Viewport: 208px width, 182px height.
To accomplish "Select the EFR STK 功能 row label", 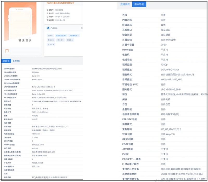I will [129, 119].
